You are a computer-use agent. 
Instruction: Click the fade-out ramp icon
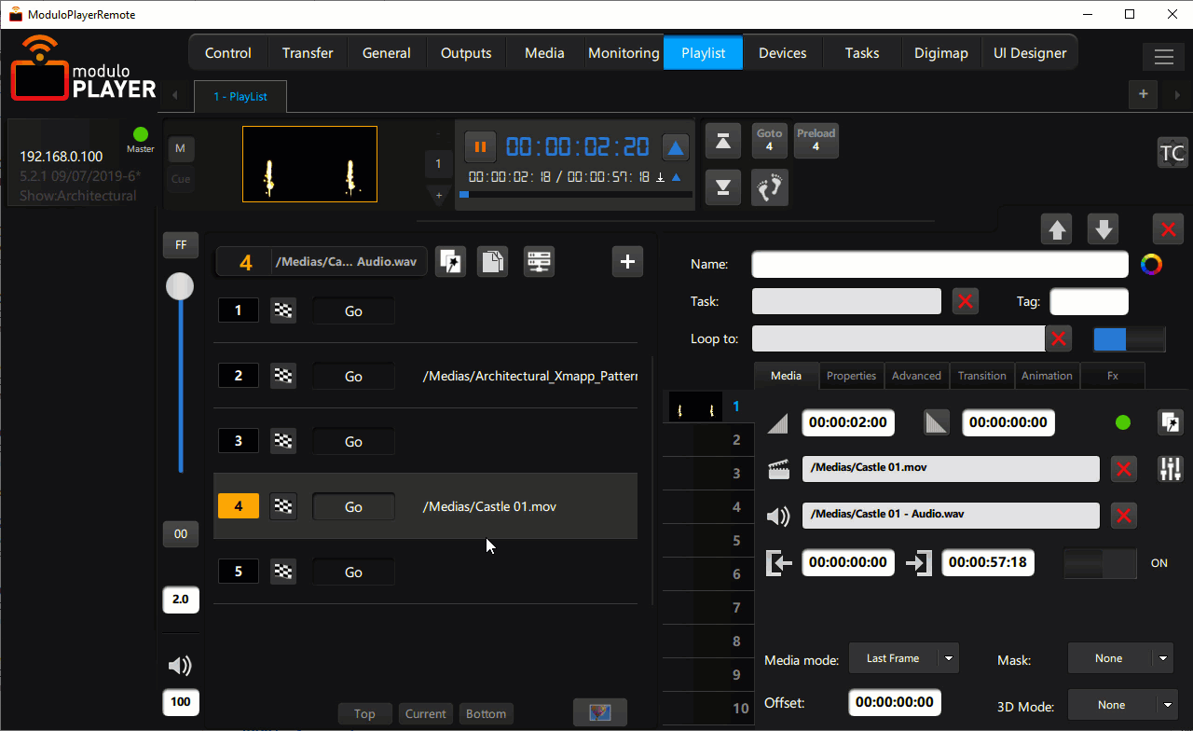[x=937, y=422]
